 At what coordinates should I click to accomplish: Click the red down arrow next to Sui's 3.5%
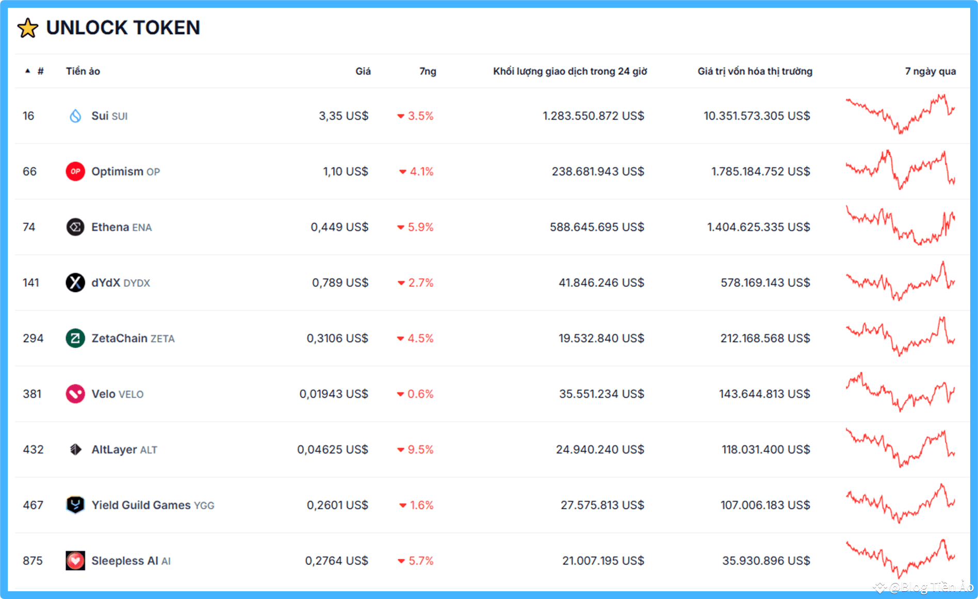pyautogui.click(x=400, y=116)
